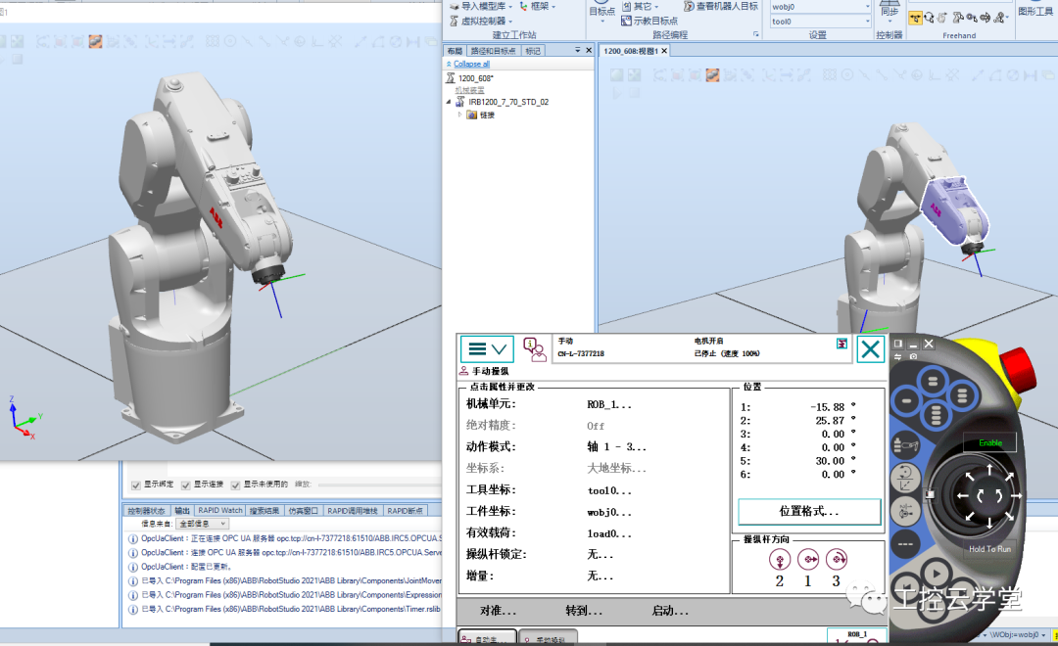Select Freehand multirobot jog tool

coord(999,19)
